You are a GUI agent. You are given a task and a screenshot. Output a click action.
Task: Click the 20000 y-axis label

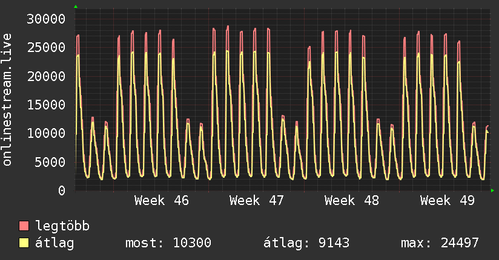click(46, 76)
